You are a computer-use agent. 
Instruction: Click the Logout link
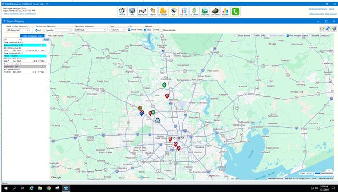pos(333,14)
